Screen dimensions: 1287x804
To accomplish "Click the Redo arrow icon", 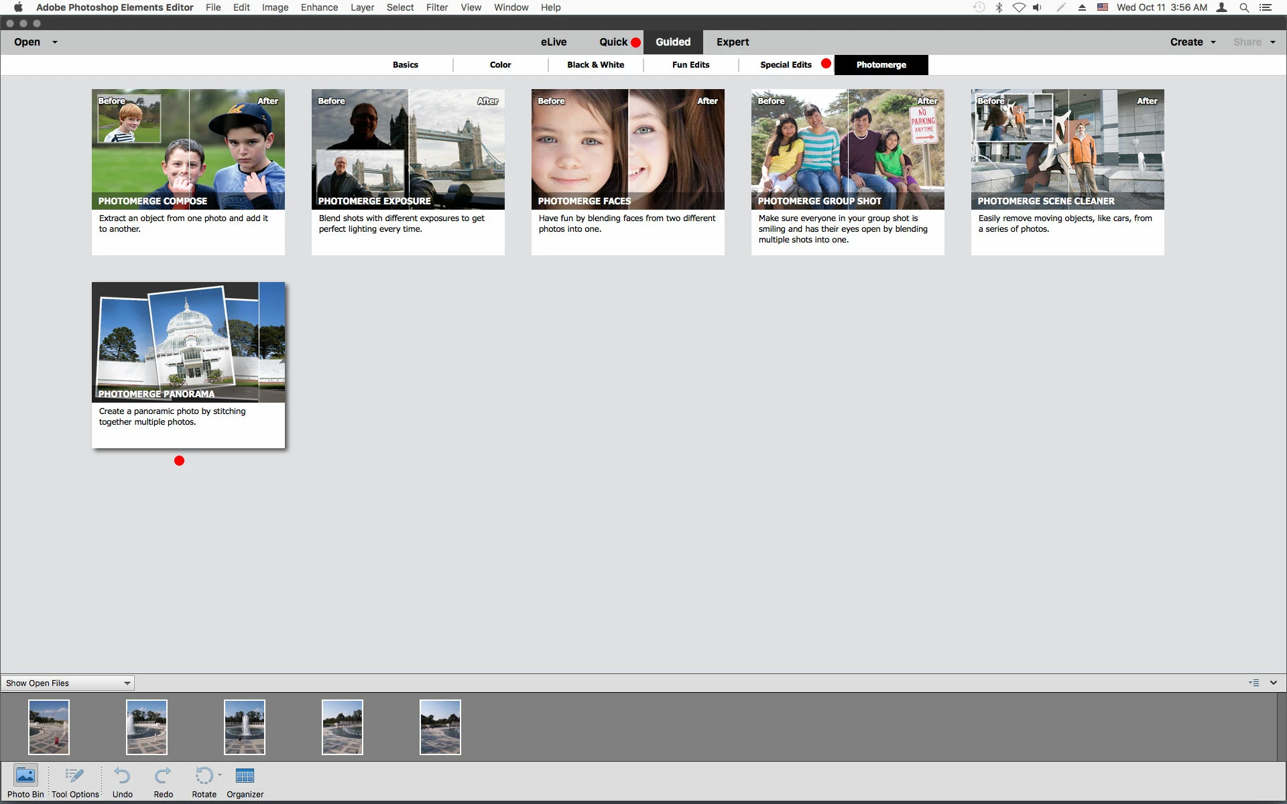I will coord(163,776).
